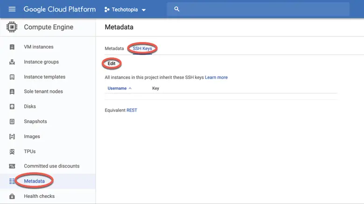Open the Learn more link

click(x=216, y=77)
